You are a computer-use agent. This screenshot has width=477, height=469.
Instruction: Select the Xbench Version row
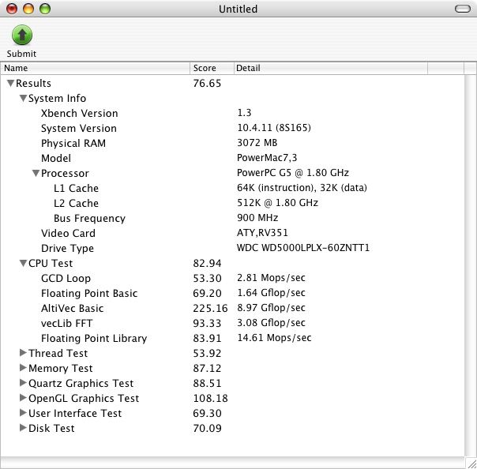click(233, 113)
